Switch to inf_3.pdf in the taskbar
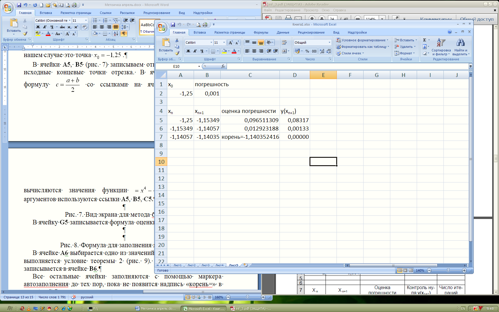The image size is (499, 312). (251, 308)
